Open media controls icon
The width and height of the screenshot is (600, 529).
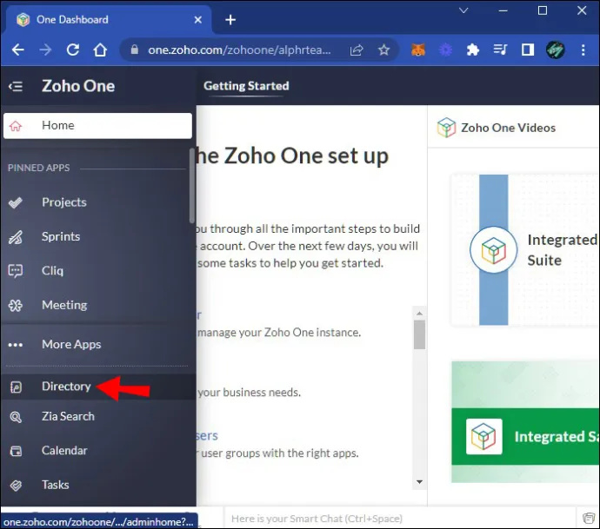pyautogui.click(x=500, y=50)
